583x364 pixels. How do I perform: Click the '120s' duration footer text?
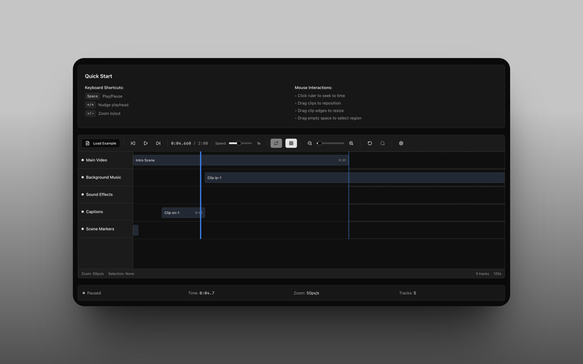point(498,274)
